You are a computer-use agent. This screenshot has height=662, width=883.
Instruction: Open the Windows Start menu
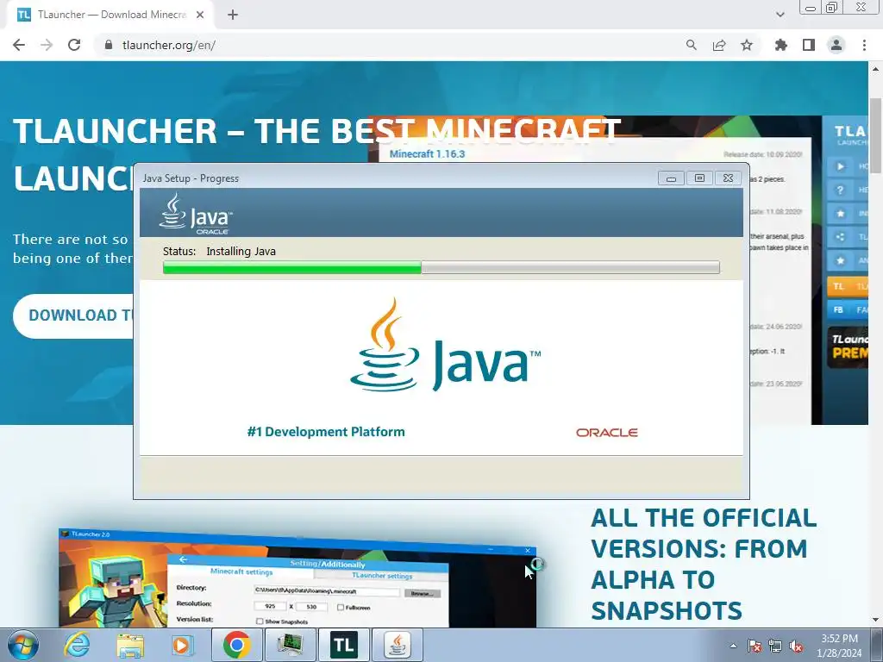coord(23,645)
